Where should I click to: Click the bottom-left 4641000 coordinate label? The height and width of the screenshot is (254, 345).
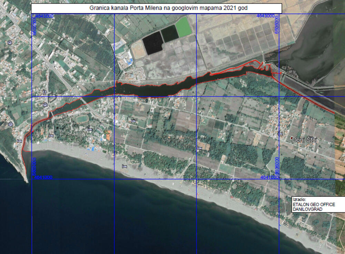pyautogui.click(x=43, y=177)
